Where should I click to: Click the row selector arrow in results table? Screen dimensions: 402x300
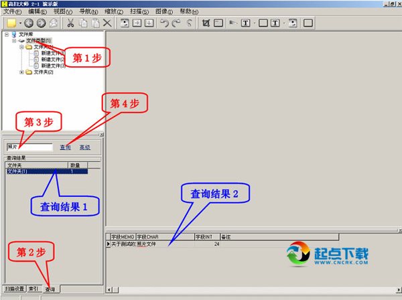[x=108, y=244]
